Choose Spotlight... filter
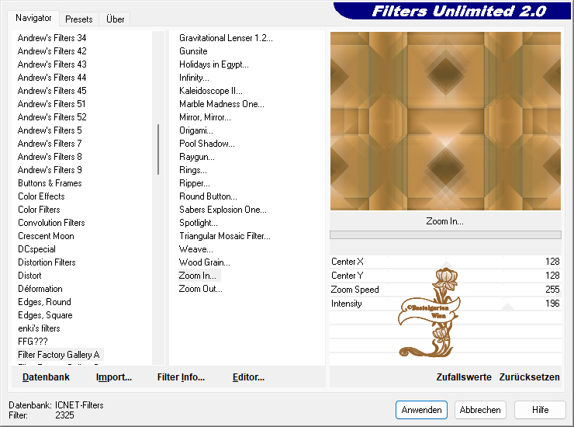 (199, 223)
